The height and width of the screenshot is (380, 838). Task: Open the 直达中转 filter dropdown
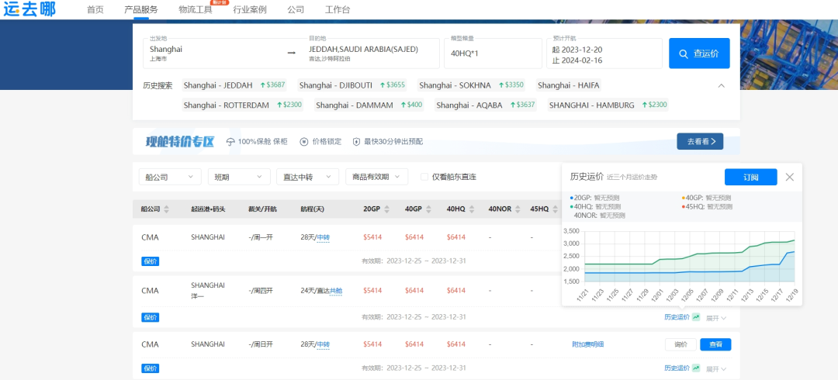(307, 177)
